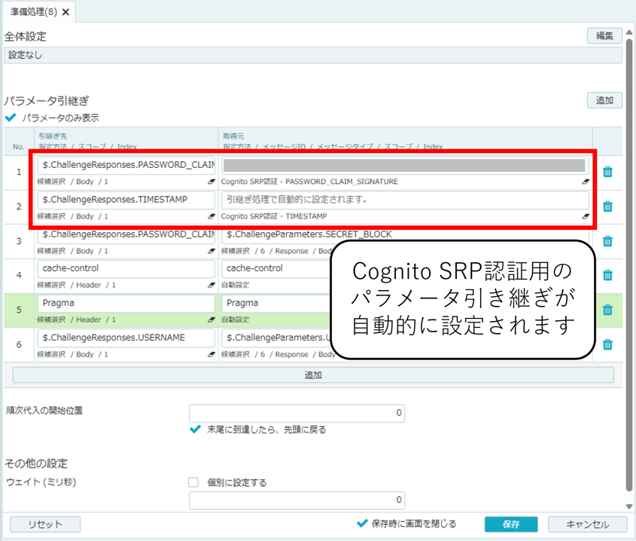The height and width of the screenshot is (541, 636).
Task: Click row 1 $.ChallengeResponses.PASSWORD_CLAIM field
Action: coord(126,165)
